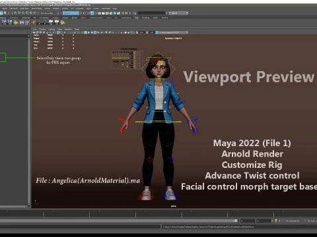317x237 pixels.
Task: Click the last yellow shelf icon
Action: tap(63, 22)
